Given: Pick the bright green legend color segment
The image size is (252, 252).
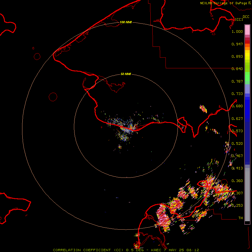Looking at the screenshot, I should click(x=247, y=76).
